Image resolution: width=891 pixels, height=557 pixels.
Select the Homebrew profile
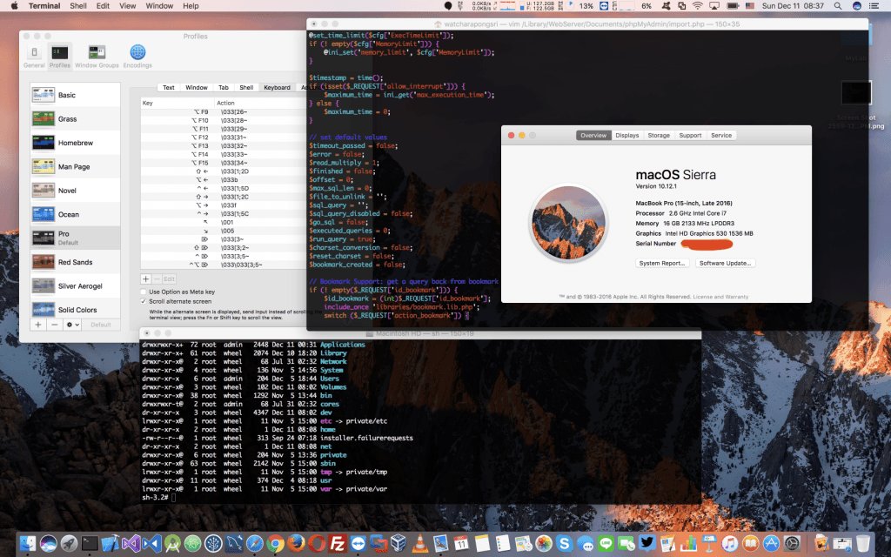click(75, 143)
